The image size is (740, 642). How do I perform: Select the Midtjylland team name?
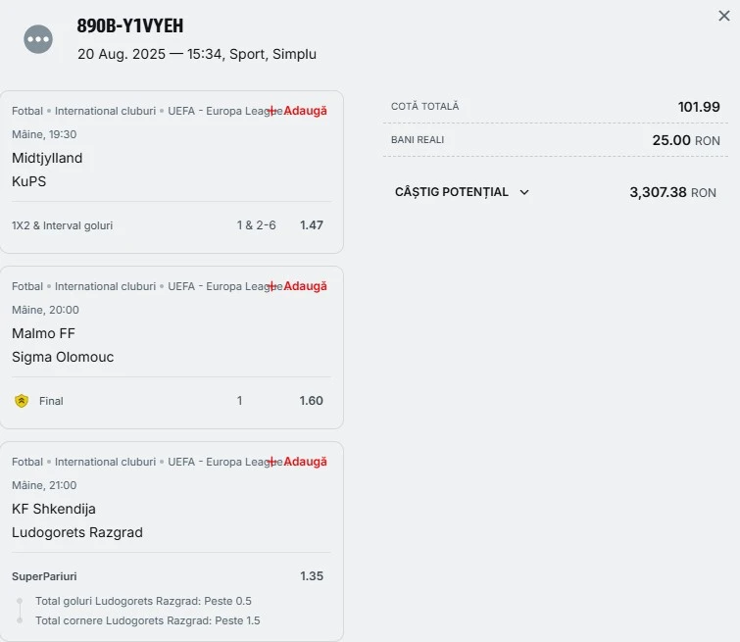click(x=47, y=158)
